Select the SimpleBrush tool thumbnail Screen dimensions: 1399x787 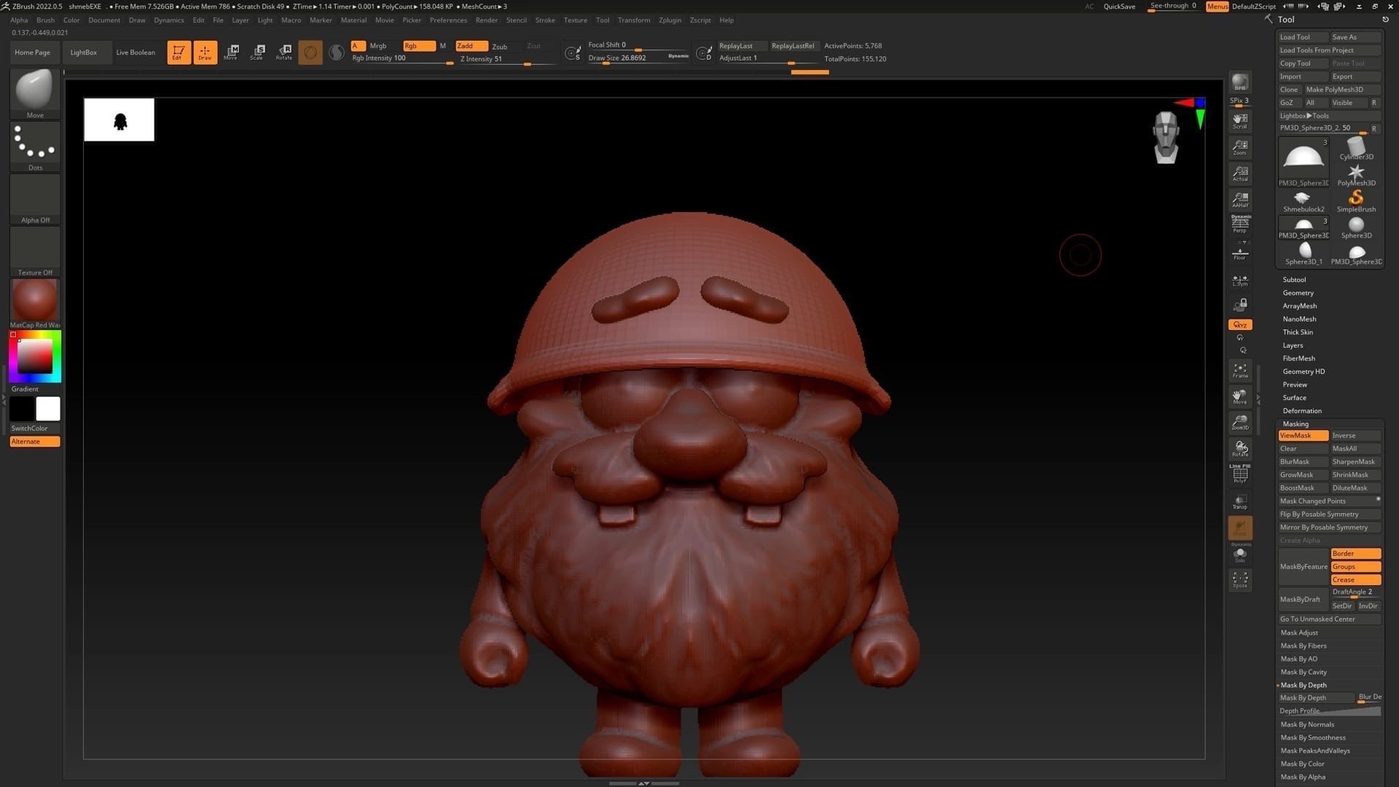click(x=1355, y=201)
